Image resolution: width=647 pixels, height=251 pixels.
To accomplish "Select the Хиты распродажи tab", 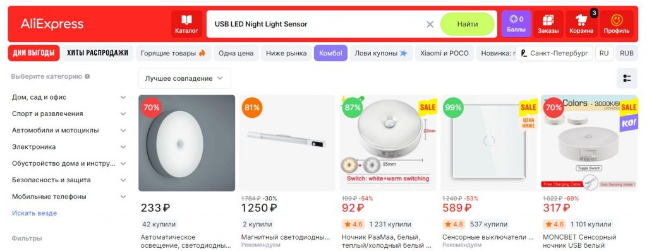I will click(x=97, y=53).
